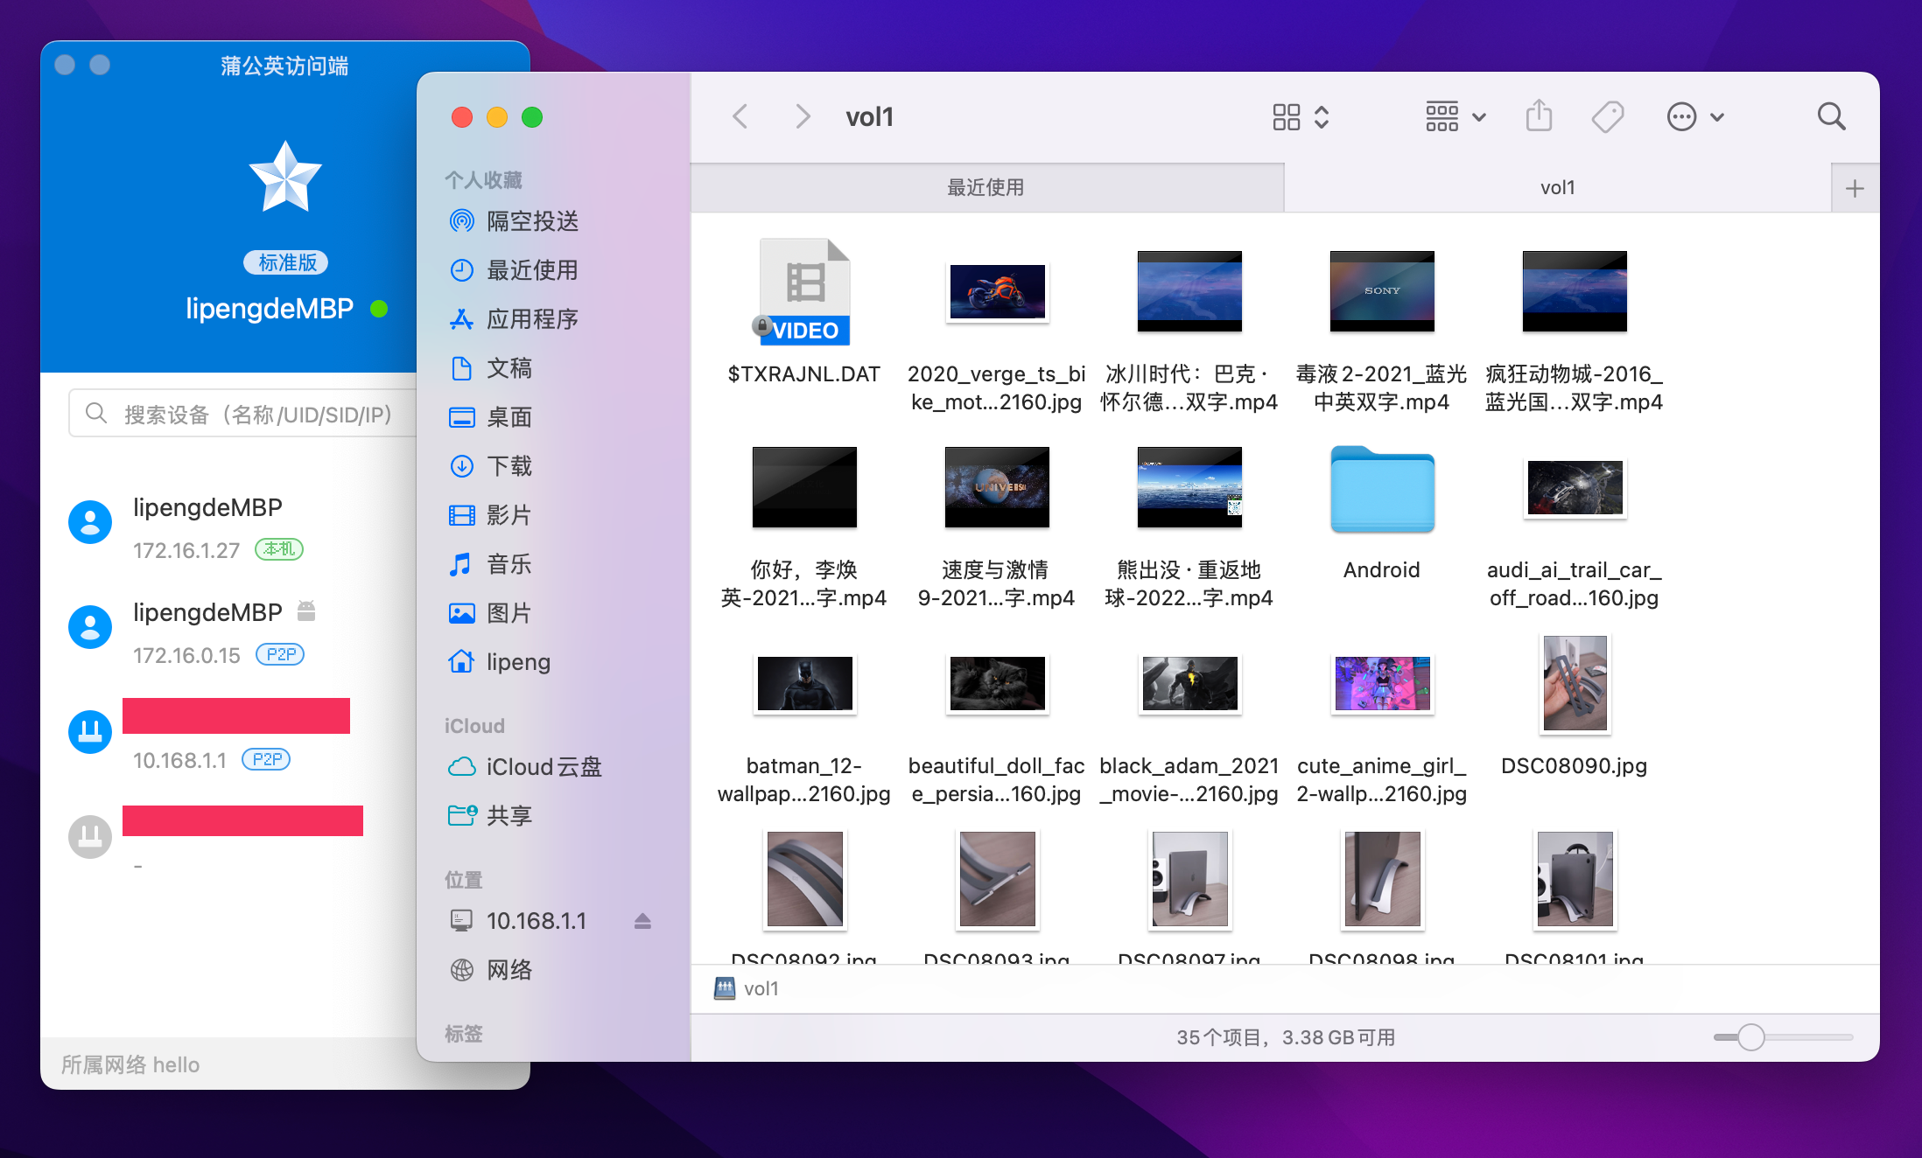The height and width of the screenshot is (1158, 1922).
Task: Click the Share toolbar icon
Action: 1539,116
